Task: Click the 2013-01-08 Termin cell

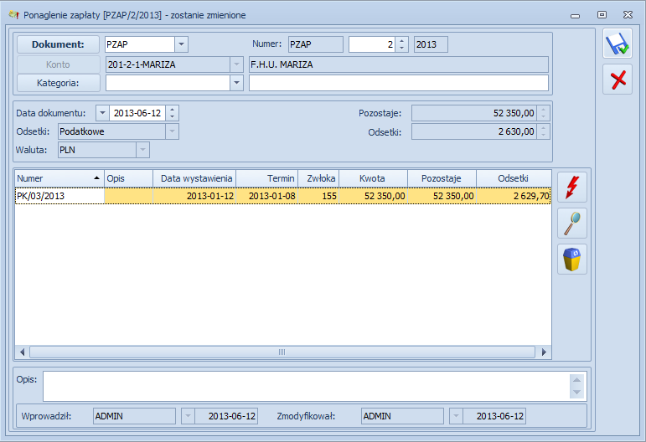Action: pyautogui.click(x=267, y=196)
